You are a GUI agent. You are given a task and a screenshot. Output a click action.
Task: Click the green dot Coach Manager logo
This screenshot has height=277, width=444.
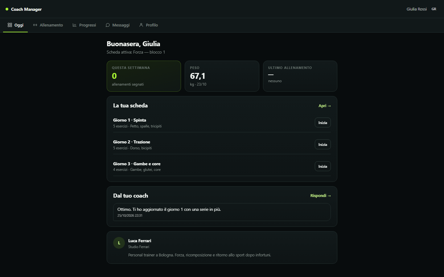coord(7,9)
